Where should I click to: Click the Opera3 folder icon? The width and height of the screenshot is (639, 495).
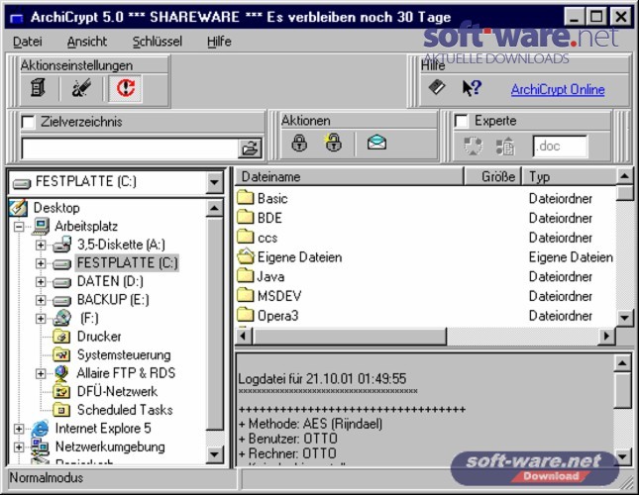[x=246, y=315]
